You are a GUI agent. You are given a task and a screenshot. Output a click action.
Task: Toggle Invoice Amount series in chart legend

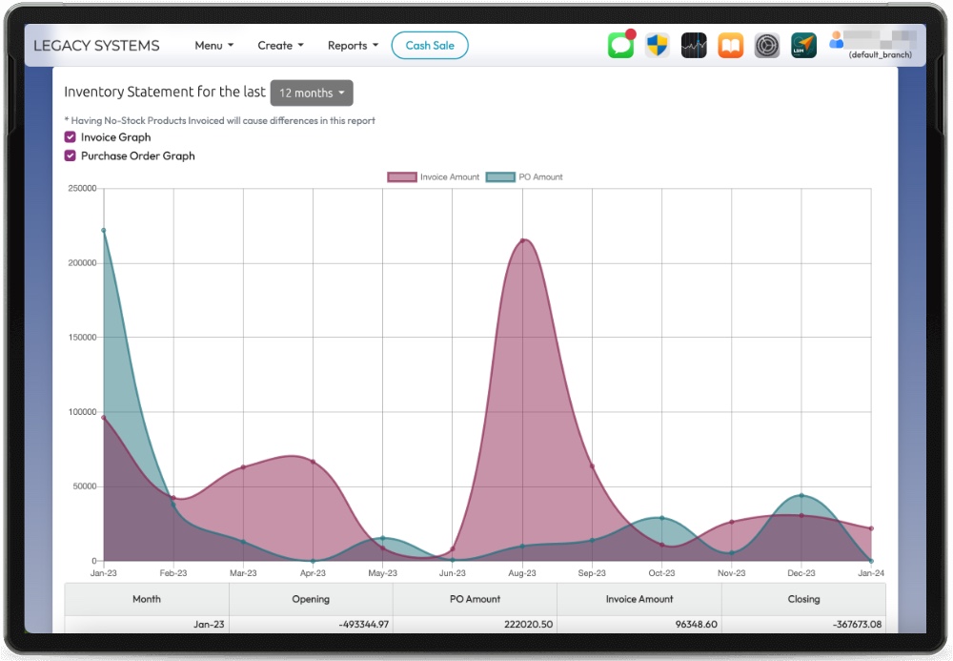point(434,177)
